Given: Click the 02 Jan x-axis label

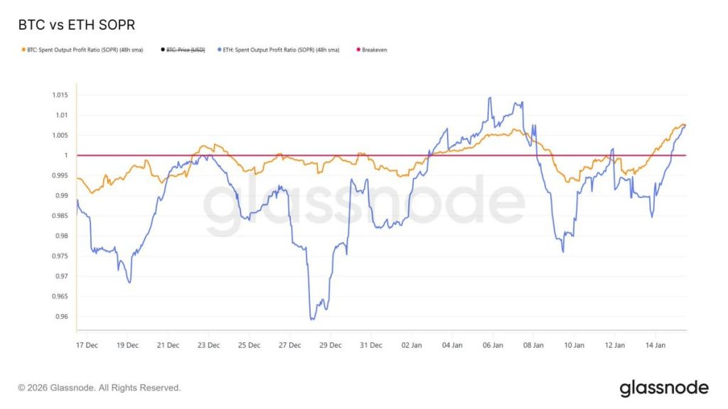Looking at the screenshot, I should point(412,345).
